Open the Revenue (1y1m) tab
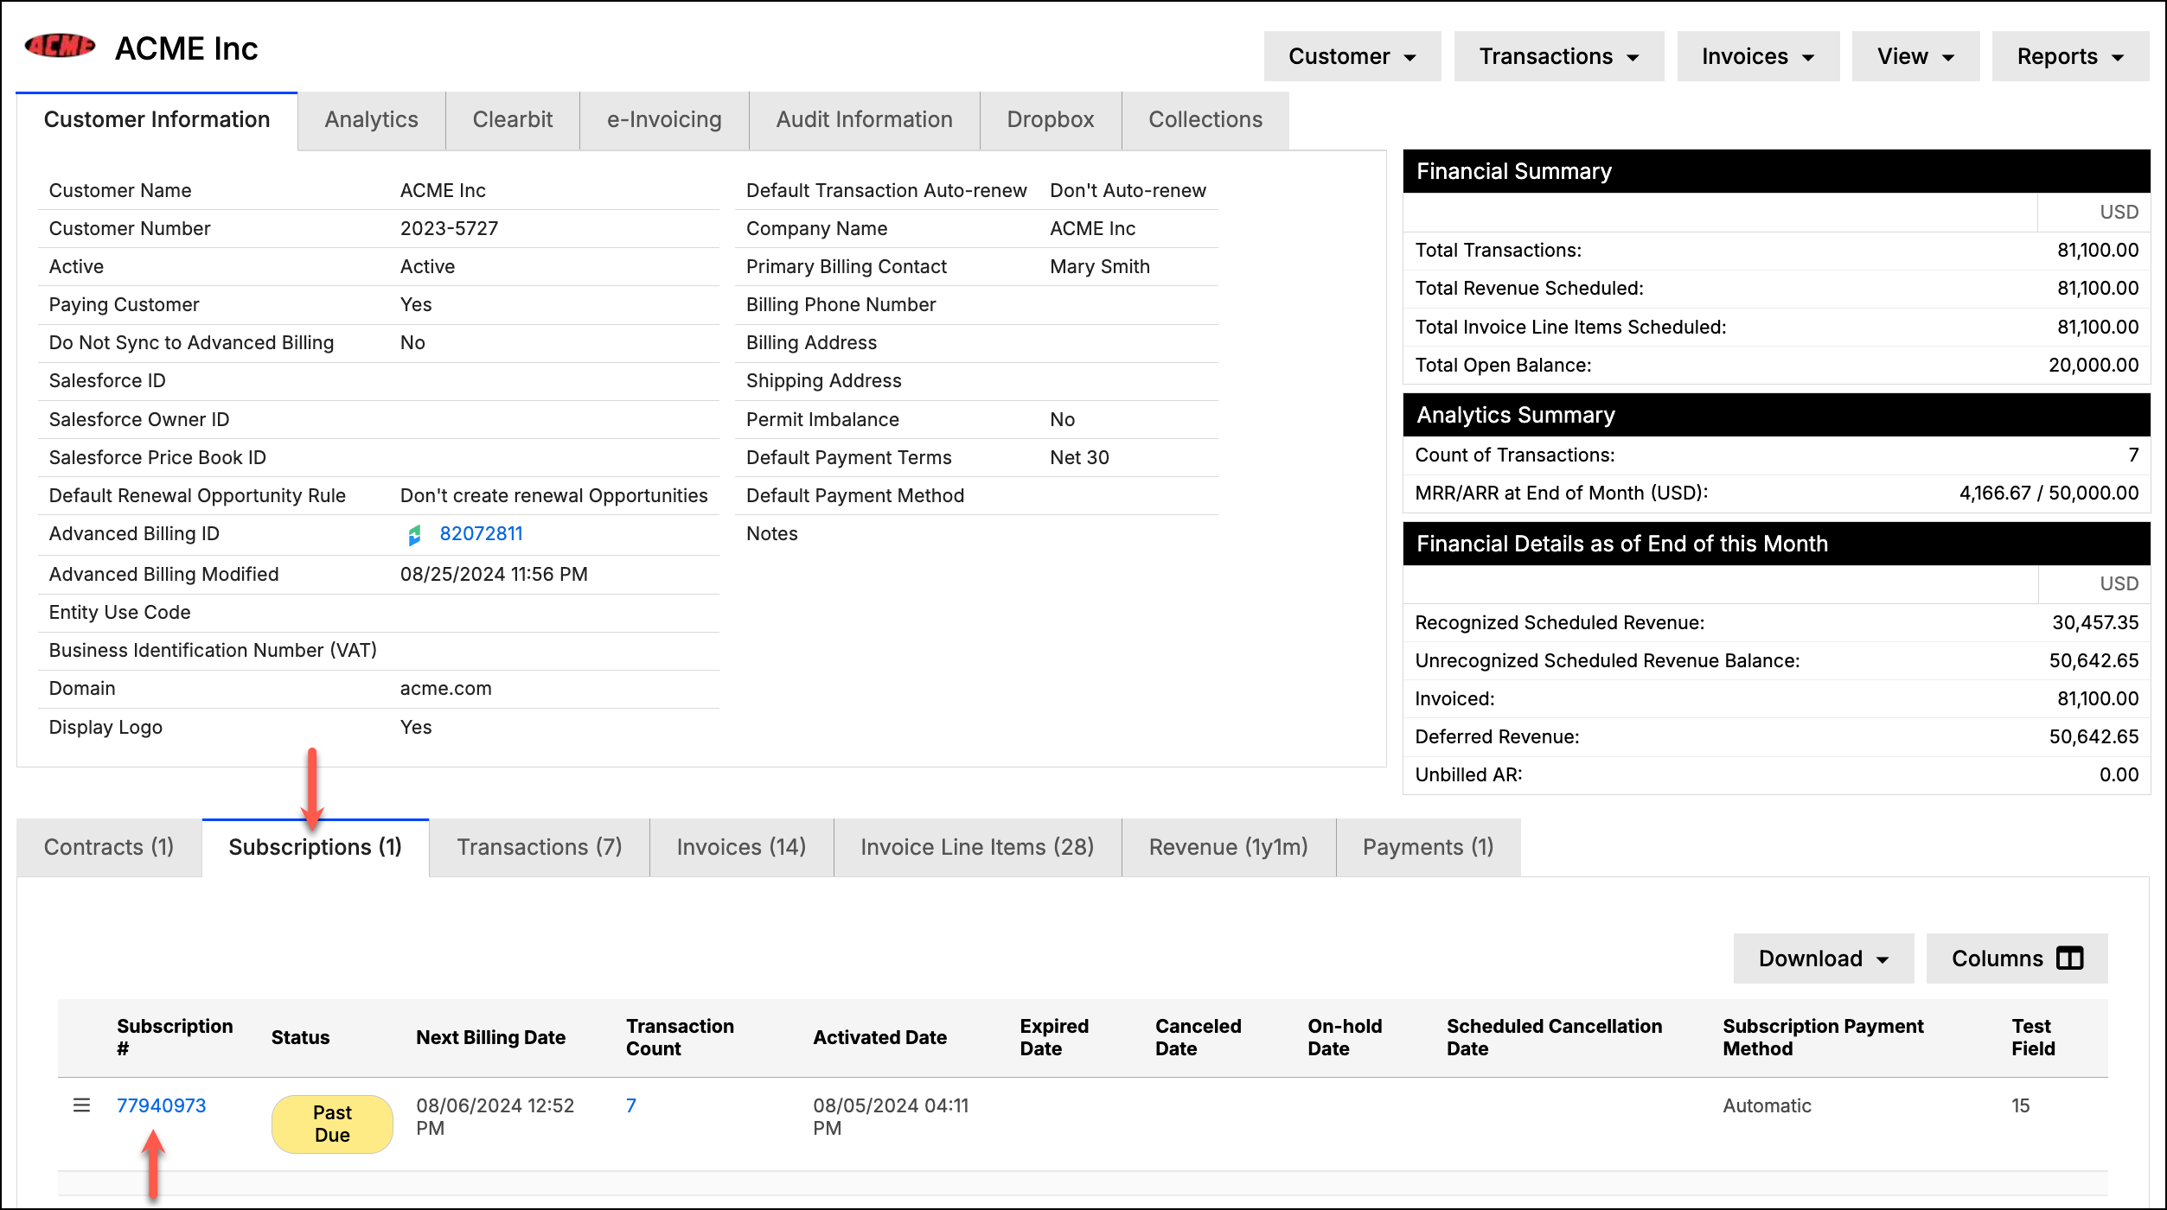Screen dimensions: 2167x1210 pos(1229,847)
